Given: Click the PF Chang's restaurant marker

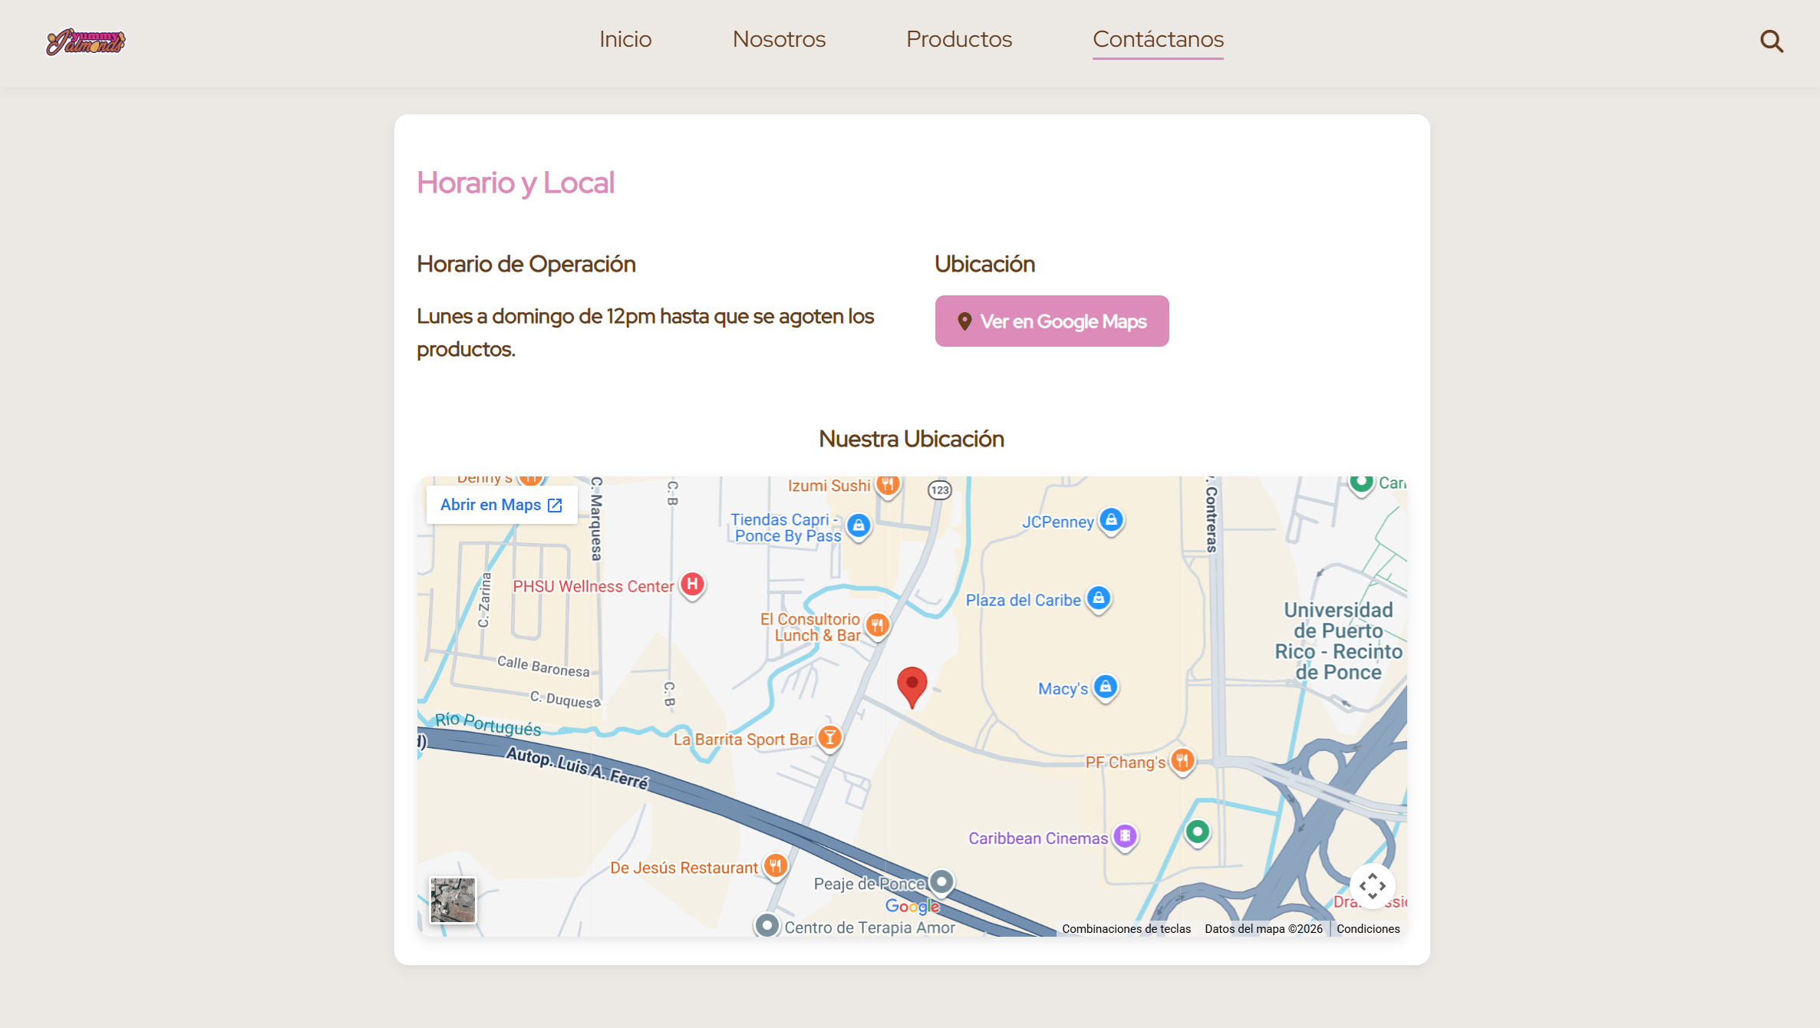Looking at the screenshot, I should click(1182, 760).
